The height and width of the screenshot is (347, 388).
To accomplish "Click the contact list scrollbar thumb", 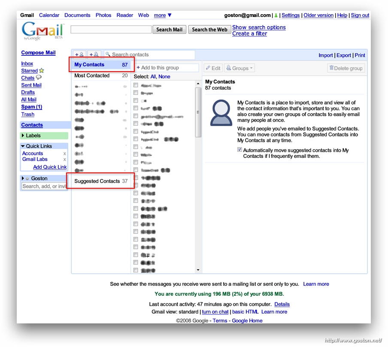I will 198,112.
